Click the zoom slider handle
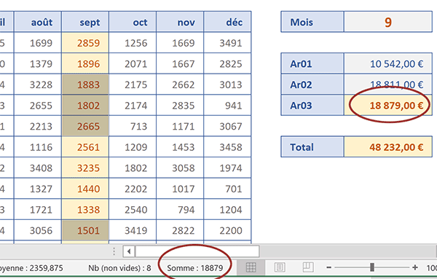The image size is (437, 279). pyautogui.click(x=372, y=267)
